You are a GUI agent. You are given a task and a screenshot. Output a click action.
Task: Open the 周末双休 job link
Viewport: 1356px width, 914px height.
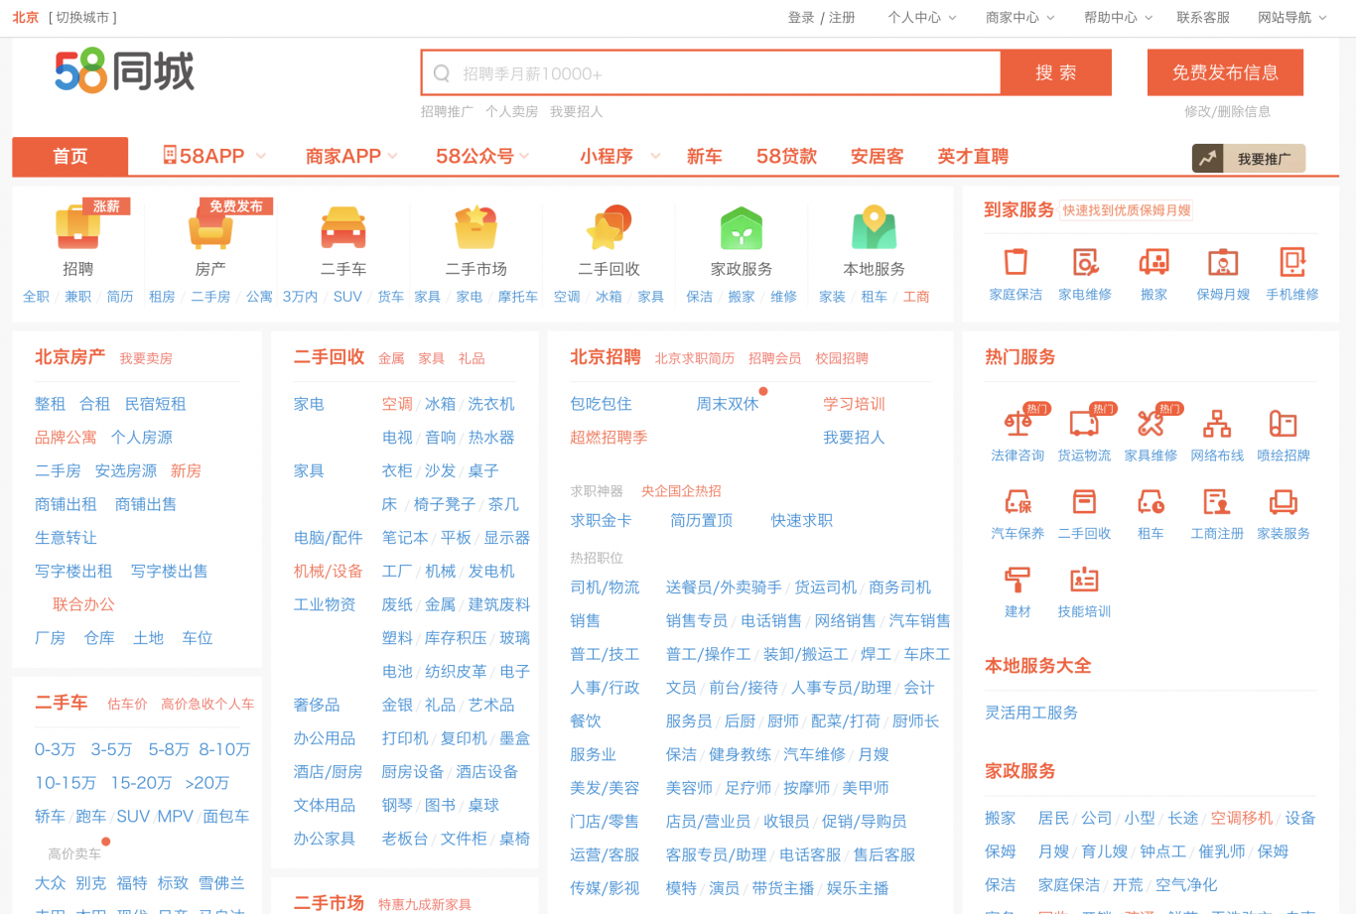[727, 404]
